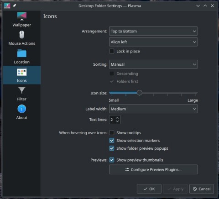Open the Location folder icon
Image resolution: width=219 pixels, height=199 pixels.
(x=22, y=53)
